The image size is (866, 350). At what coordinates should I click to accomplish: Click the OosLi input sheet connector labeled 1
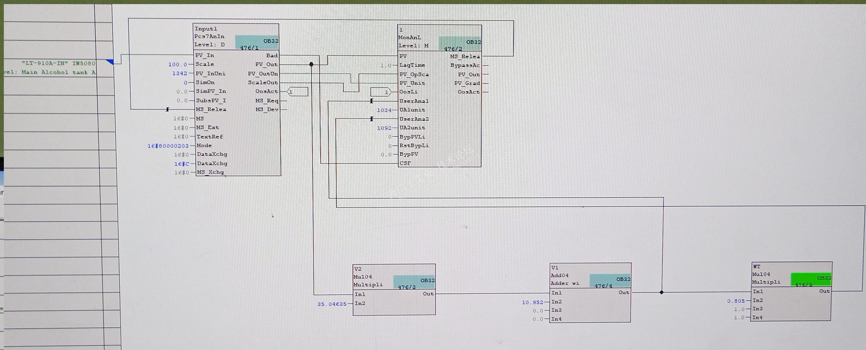click(381, 92)
